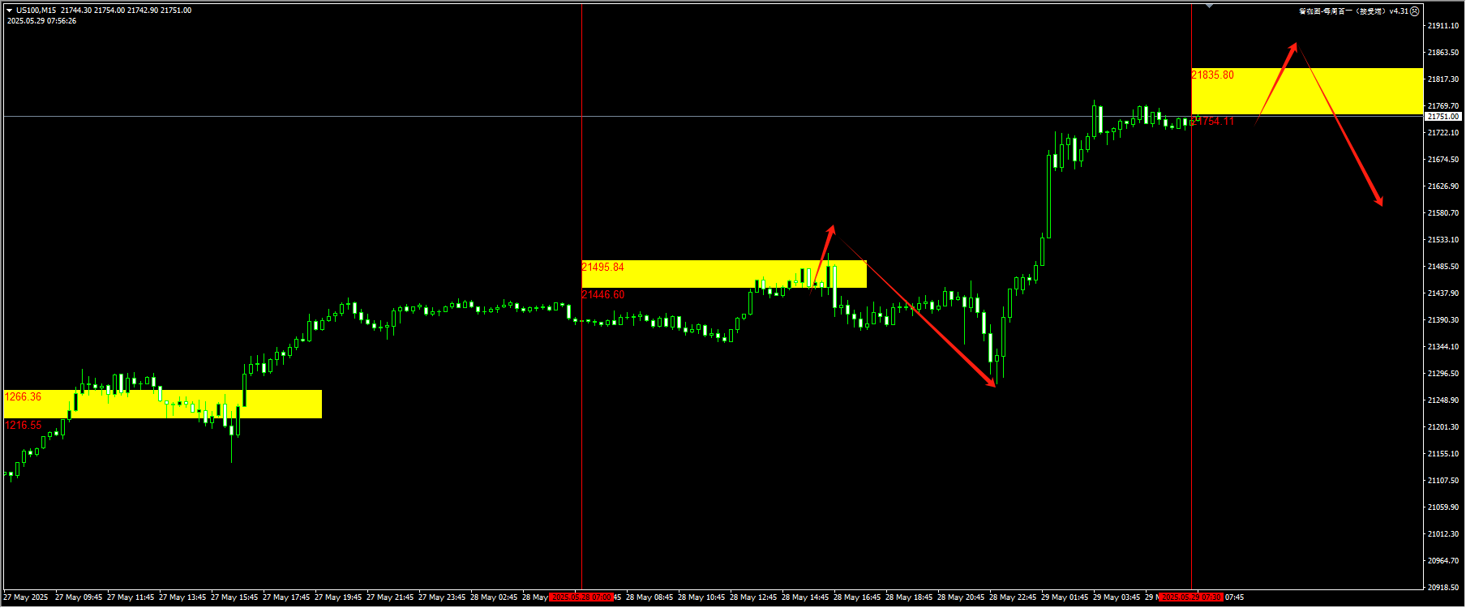Click the sad-face Expert Advisor status icon
Image resolution: width=1466 pixels, height=608 pixels.
click(x=1415, y=11)
